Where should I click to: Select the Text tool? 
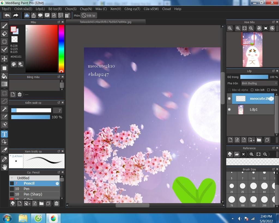point(4,134)
